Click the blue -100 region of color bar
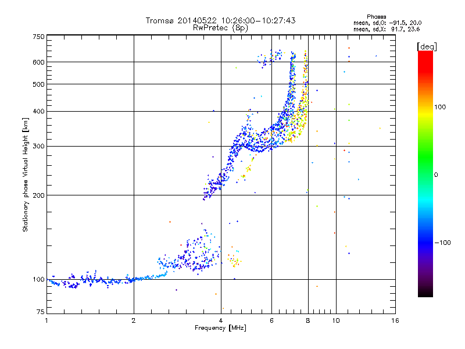This screenshot has width=465, height=349. coord(425,243)
